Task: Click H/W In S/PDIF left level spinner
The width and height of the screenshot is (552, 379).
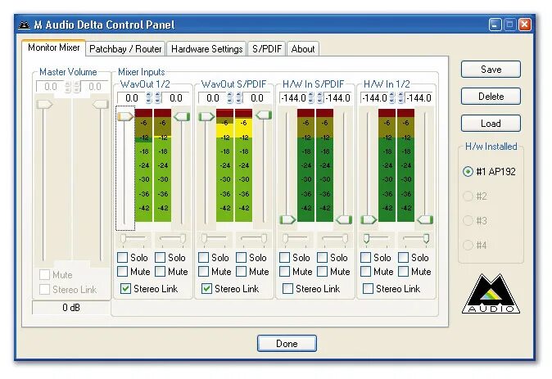Action: coord(311,98)
